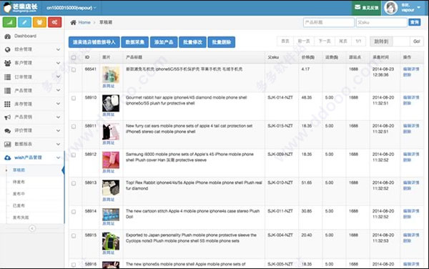Screen dimensions: 429x269
Task: Click the 数据采集 button
Action: coord(135,42)
